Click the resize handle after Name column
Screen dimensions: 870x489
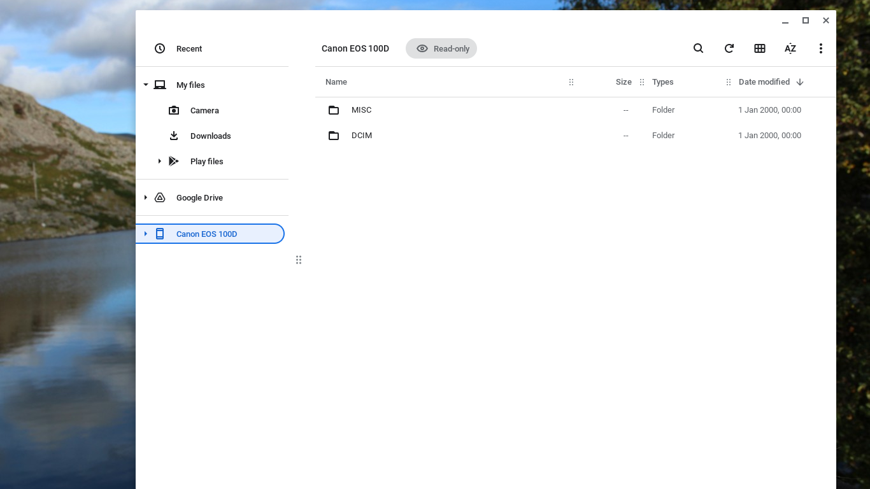(x=571, y=82)
